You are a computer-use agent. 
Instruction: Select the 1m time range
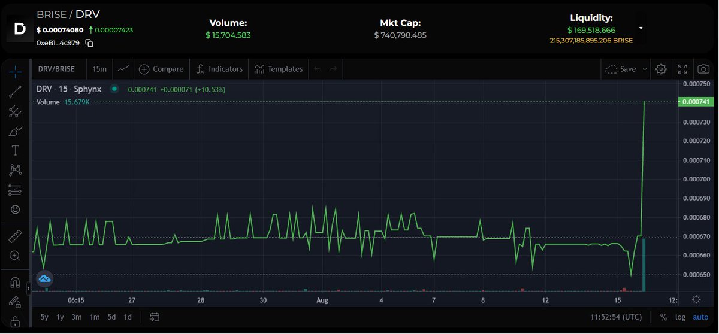[x=95, y=317]
